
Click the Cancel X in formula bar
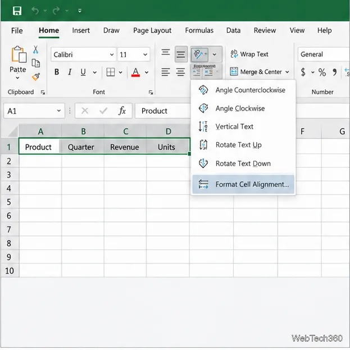click(85, 111)
